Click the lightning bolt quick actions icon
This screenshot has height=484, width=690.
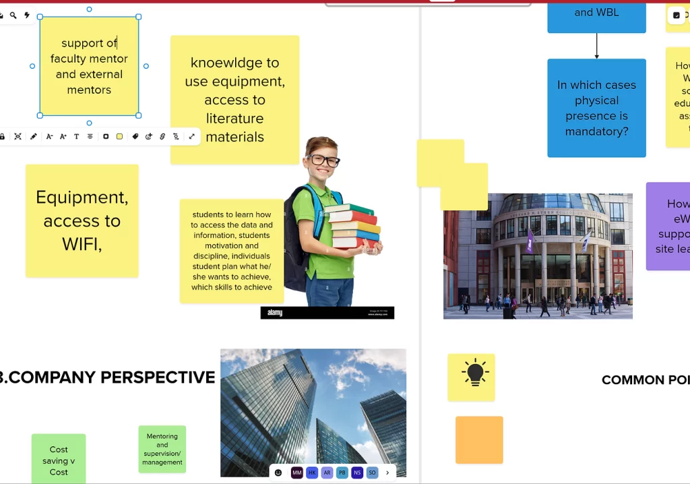(x=27, y=16)
